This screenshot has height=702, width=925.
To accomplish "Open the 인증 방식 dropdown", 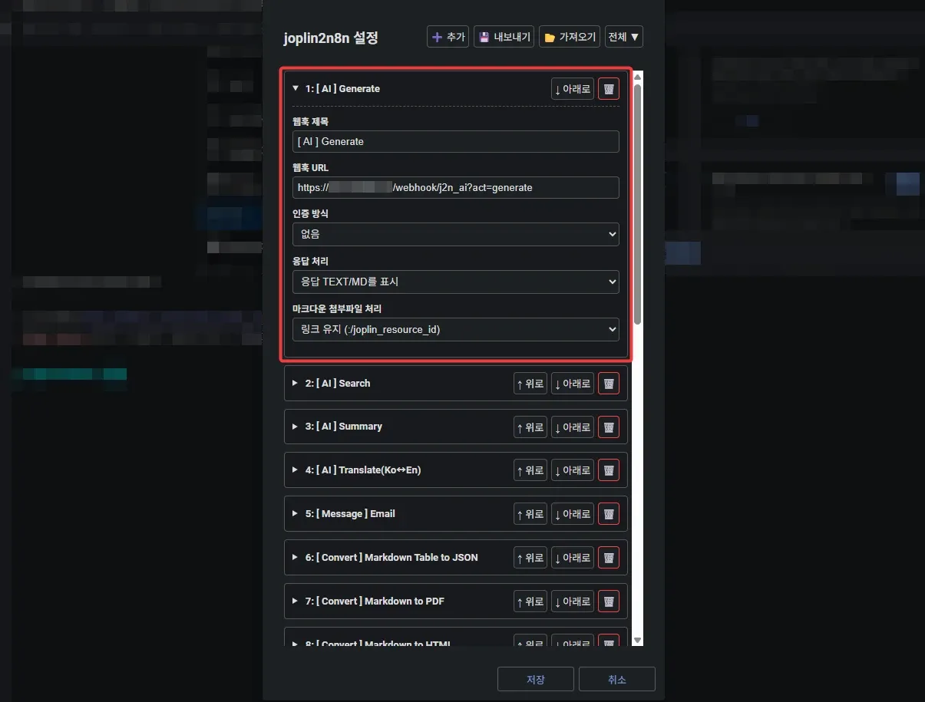I will click(x=455, y=234).
